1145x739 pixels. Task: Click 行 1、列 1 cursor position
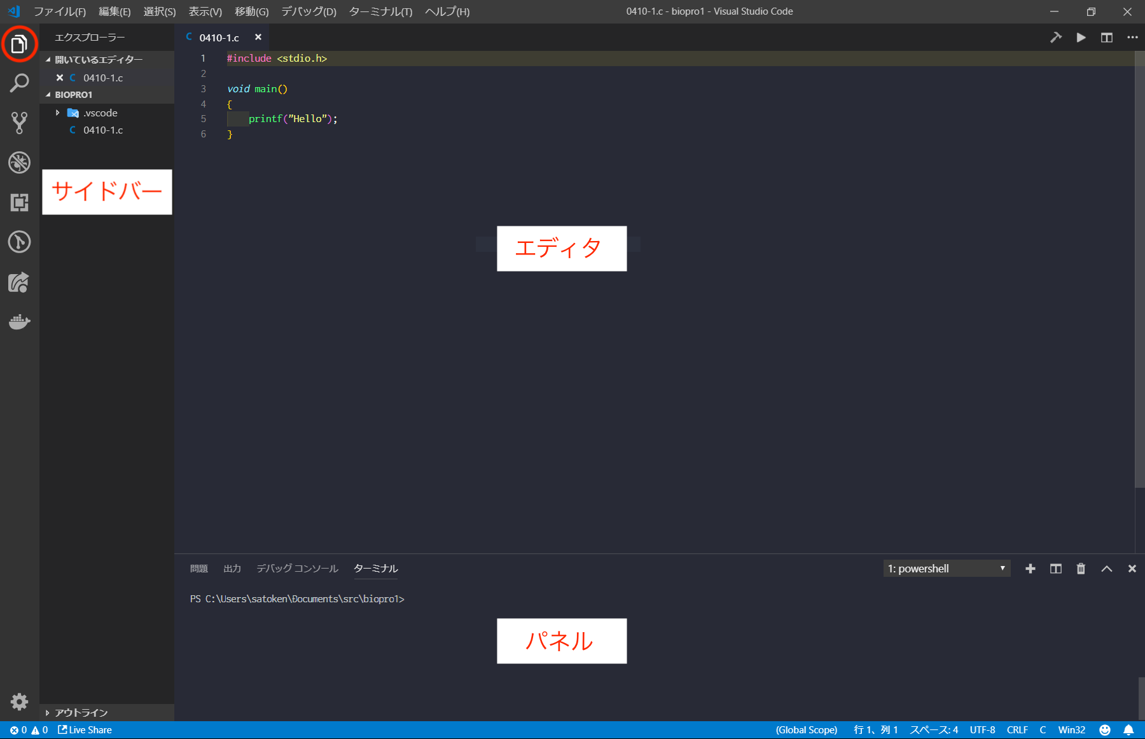click(x=876, y=730)
